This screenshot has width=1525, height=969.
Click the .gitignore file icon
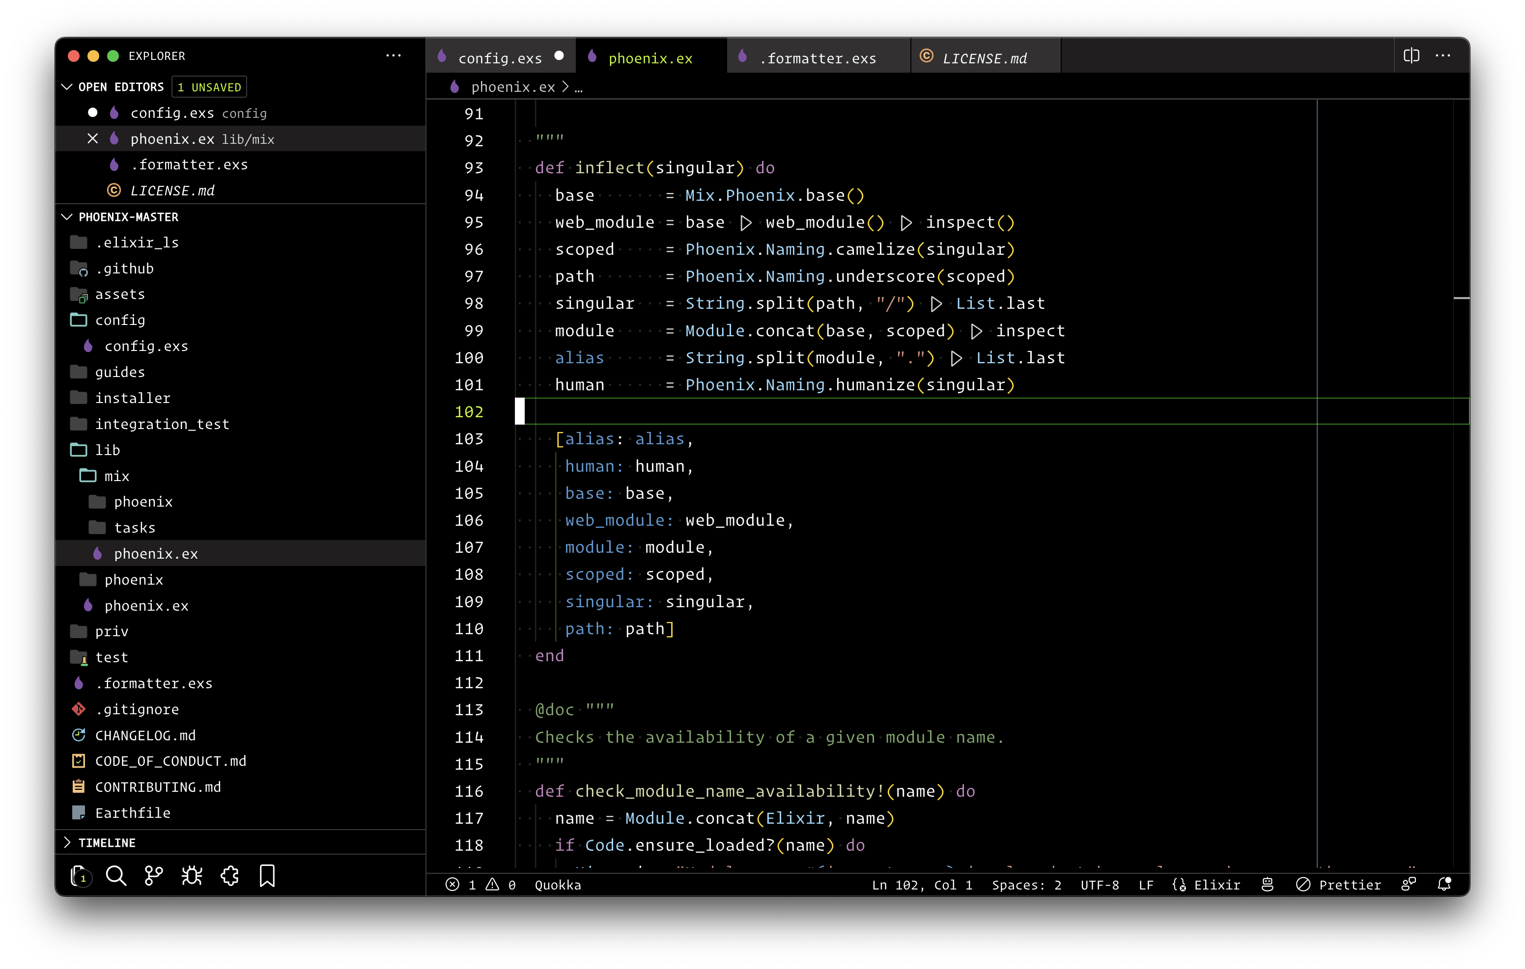79,709
